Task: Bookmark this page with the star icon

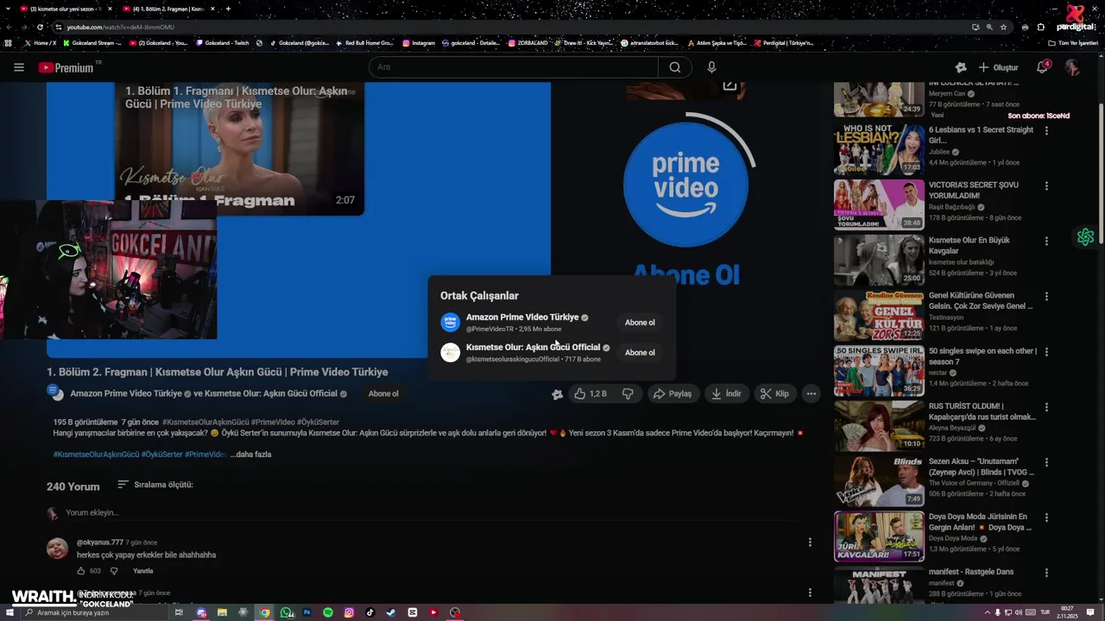Action: click(x=1003, y=27)
